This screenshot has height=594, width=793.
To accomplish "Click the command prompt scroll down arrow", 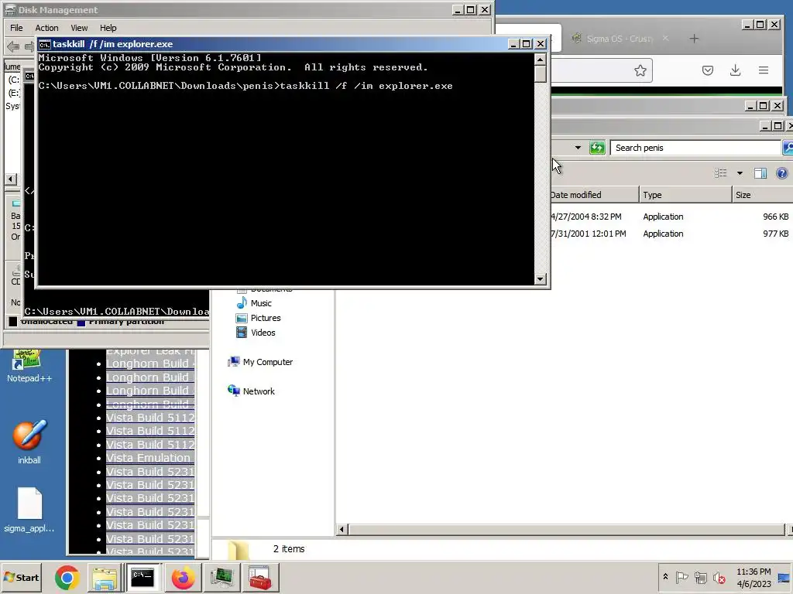I will pyautogui.click(x=540, y=278).
